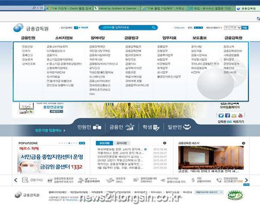
Task: Open 불공정거래조사업무 in the 업무자료 column
Action: (x=169, y=77)
